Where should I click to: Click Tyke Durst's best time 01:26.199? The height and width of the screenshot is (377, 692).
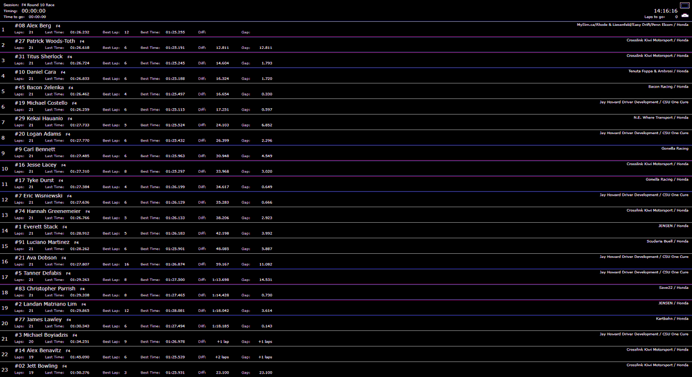point(175,187)
